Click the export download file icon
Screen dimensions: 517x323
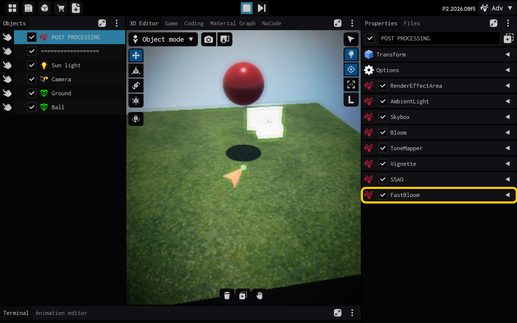point(76,8)
